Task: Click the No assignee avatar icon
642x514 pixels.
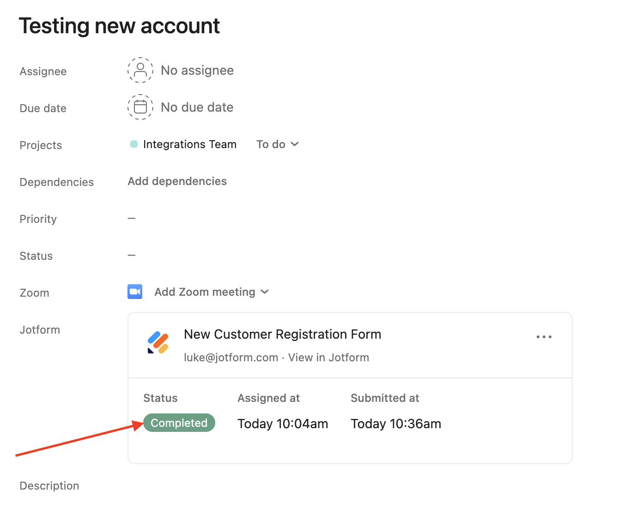Action: (x=140, y=70)
